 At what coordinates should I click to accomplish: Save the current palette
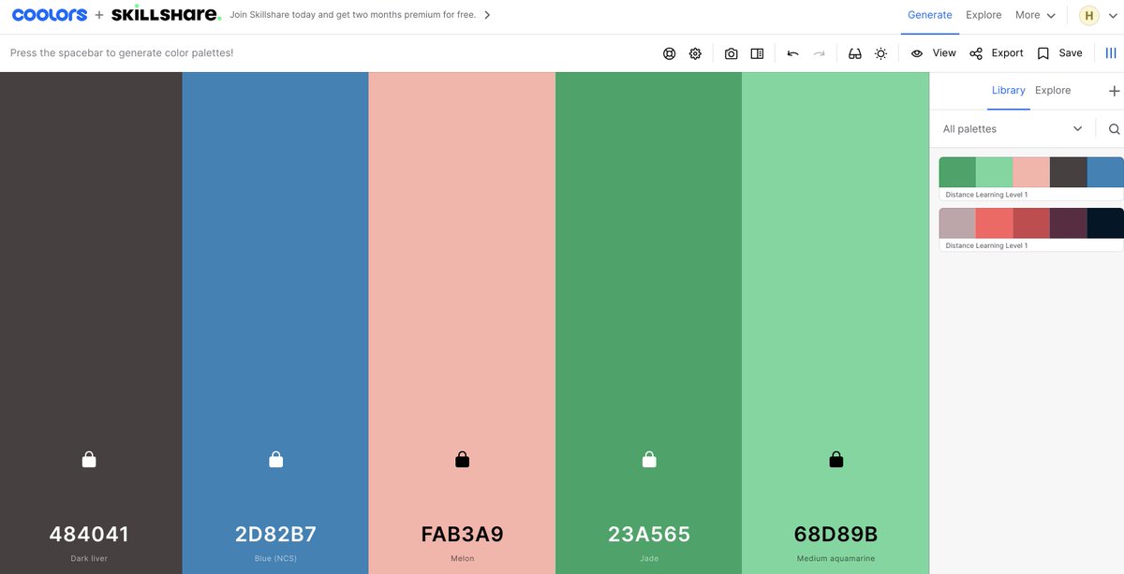tap(1059, 53)
